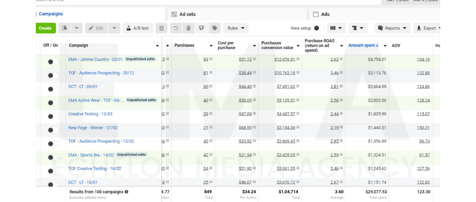Open DCT - LT - 16/01 campaign link
Image resolution: width=476 pixels, height=202 pixels.
click(83, 183)
